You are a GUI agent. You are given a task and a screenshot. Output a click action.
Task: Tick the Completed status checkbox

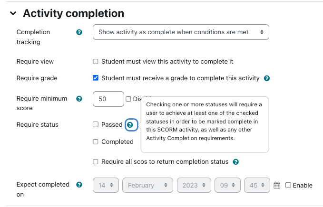pos(95,141)
